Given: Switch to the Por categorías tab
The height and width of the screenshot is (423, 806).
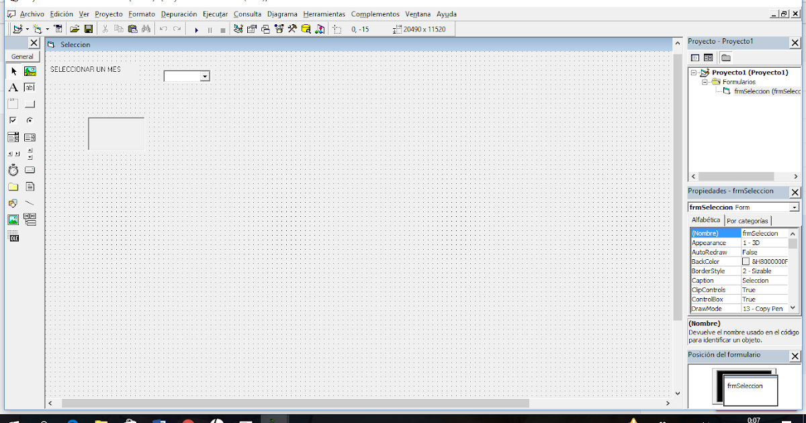Looking at the screenshot, I should 748,220.
